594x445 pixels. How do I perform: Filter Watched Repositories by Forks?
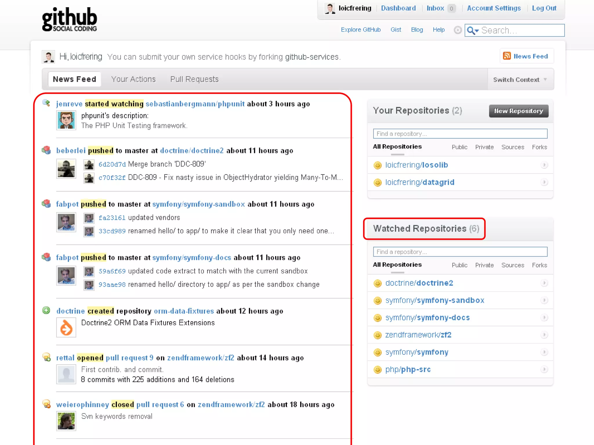point(539,265)
